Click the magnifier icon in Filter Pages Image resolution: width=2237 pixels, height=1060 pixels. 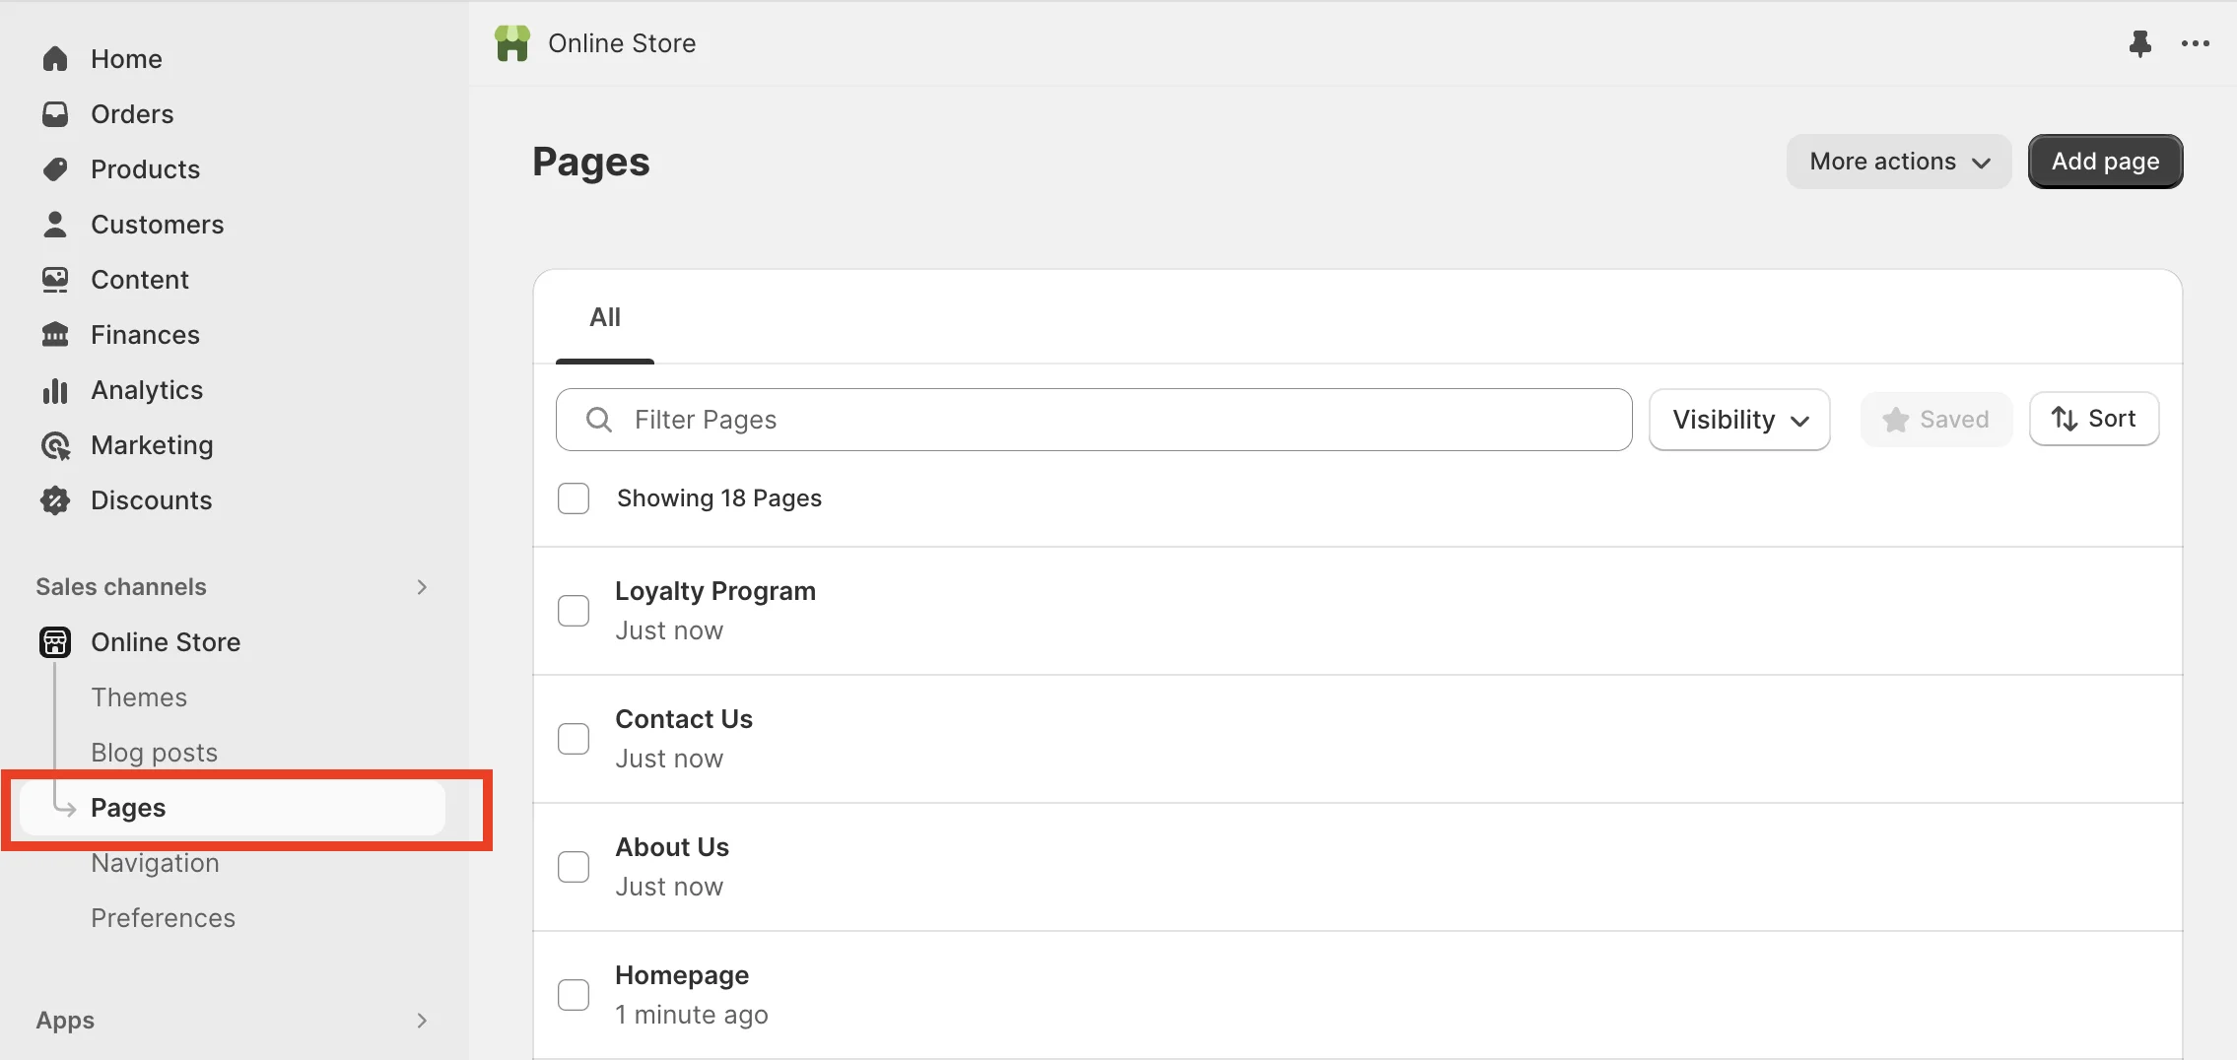click(599, 420)
